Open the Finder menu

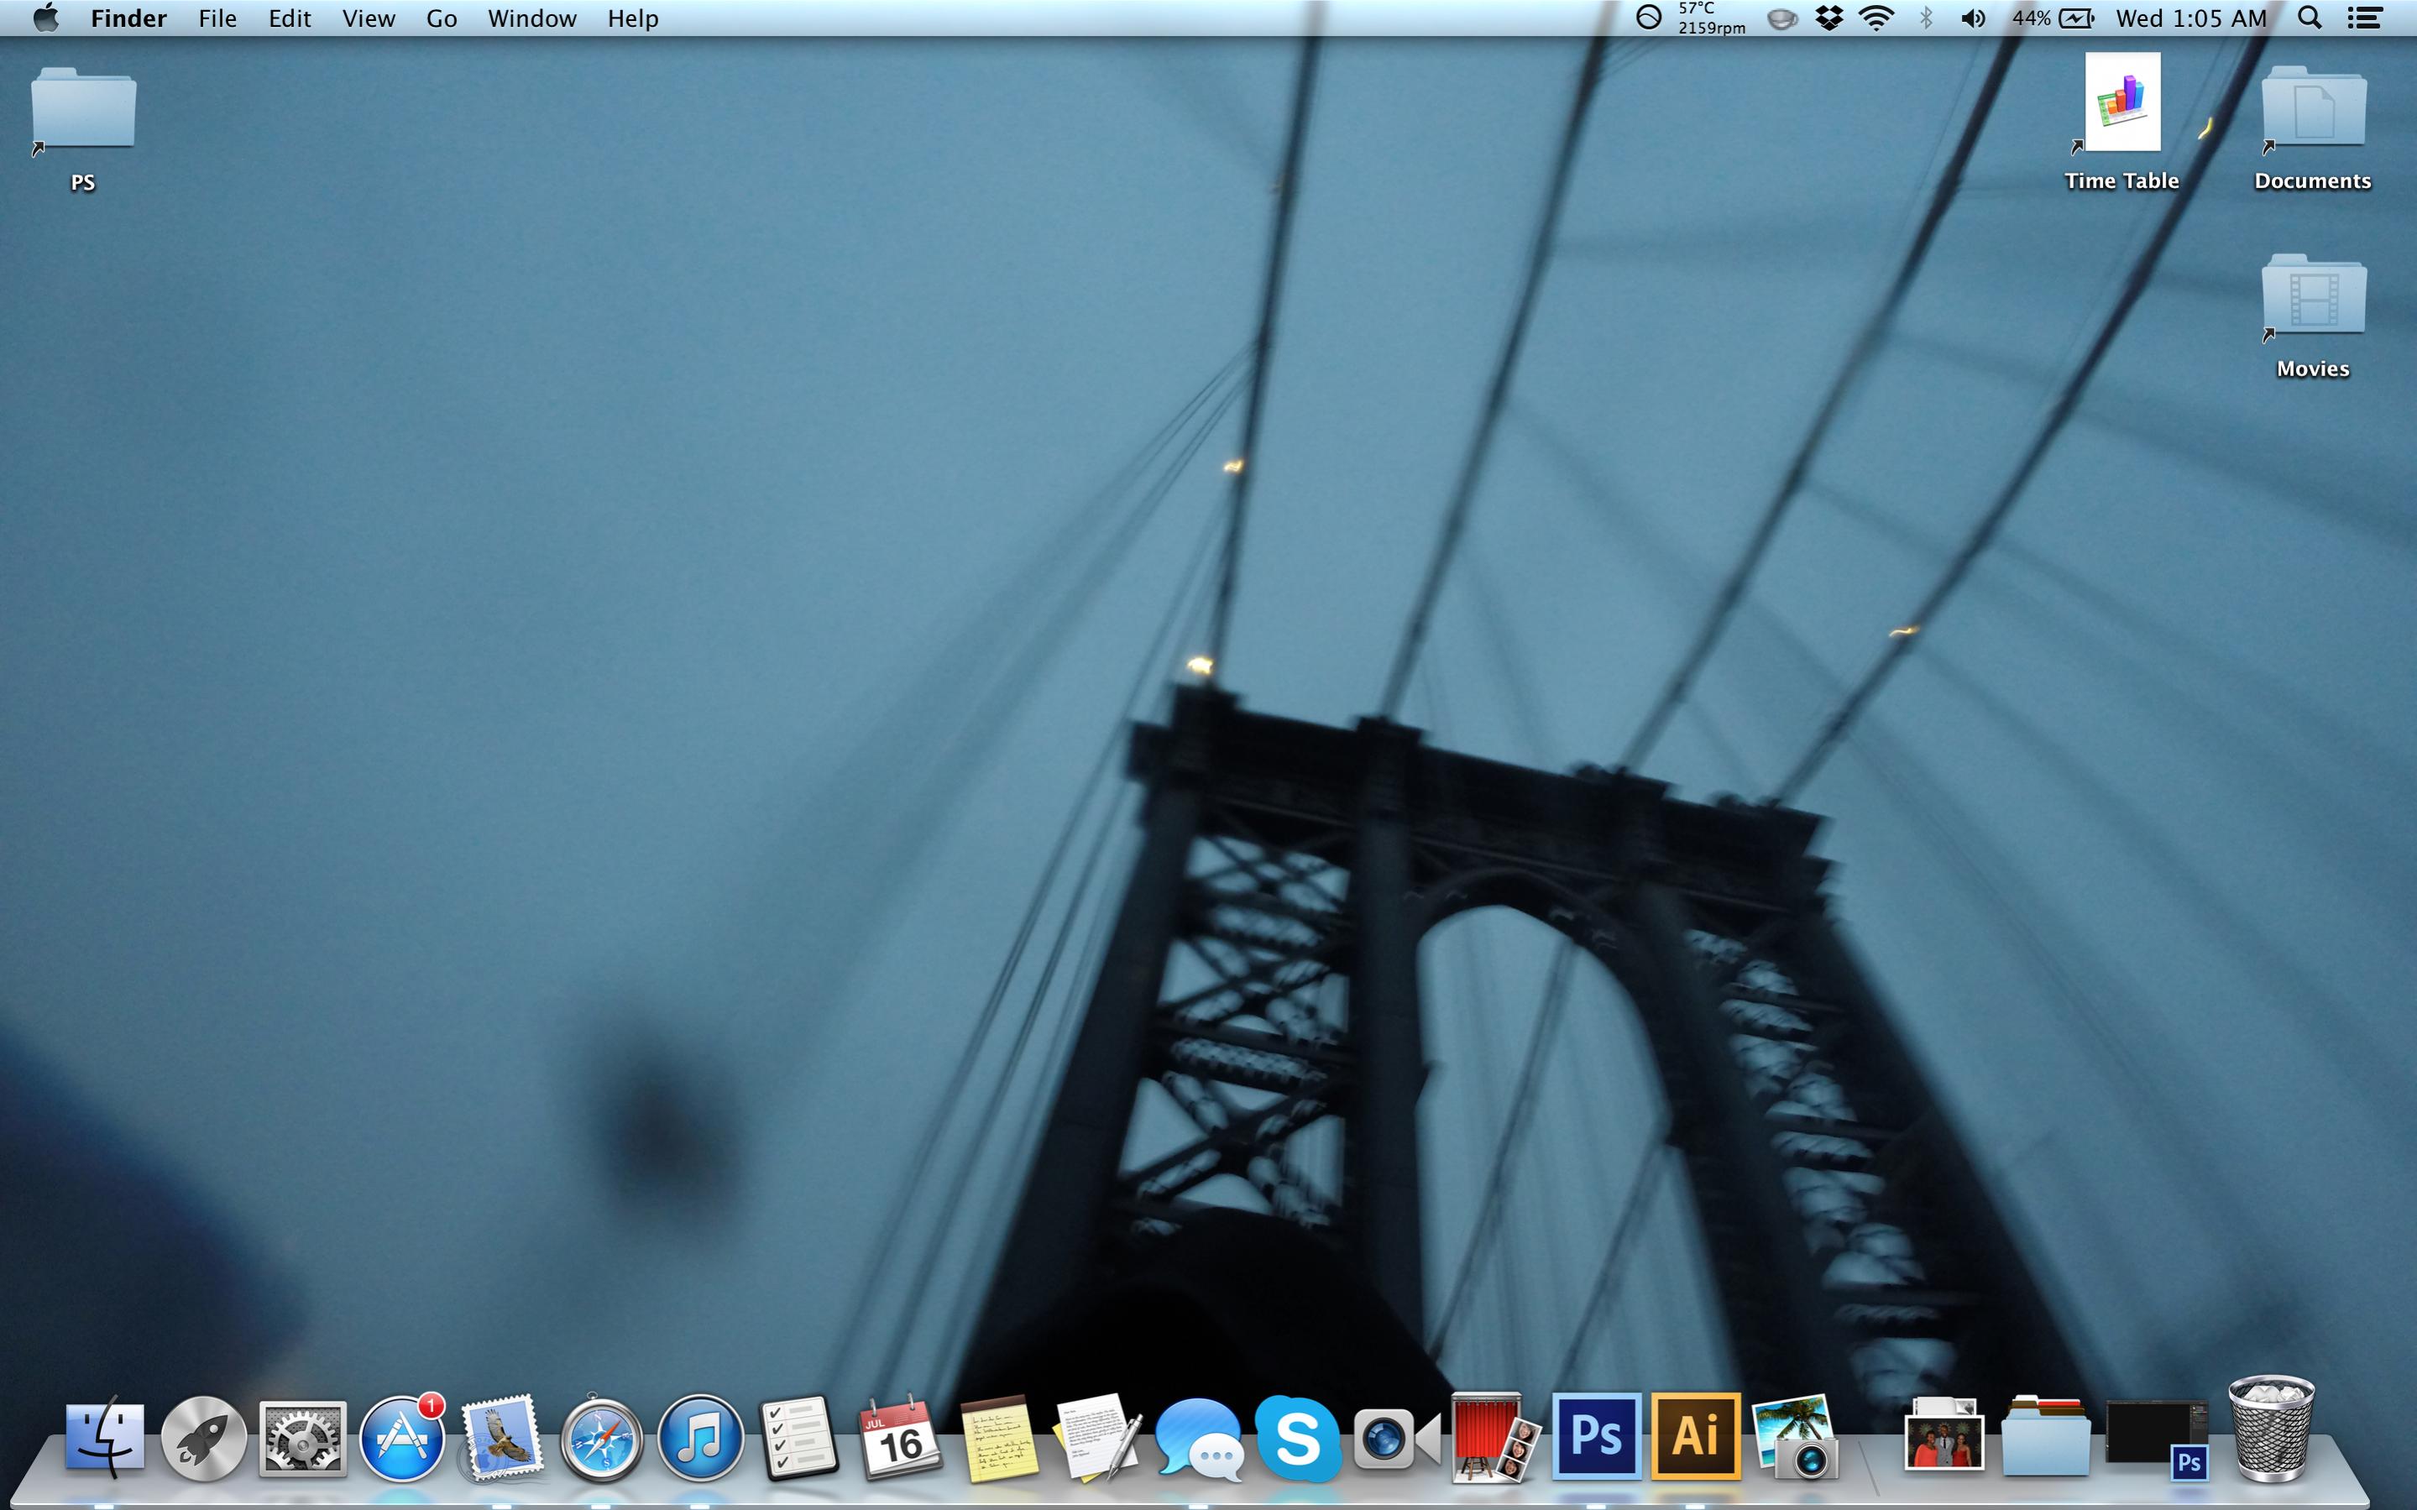click(x=128, y=18)
